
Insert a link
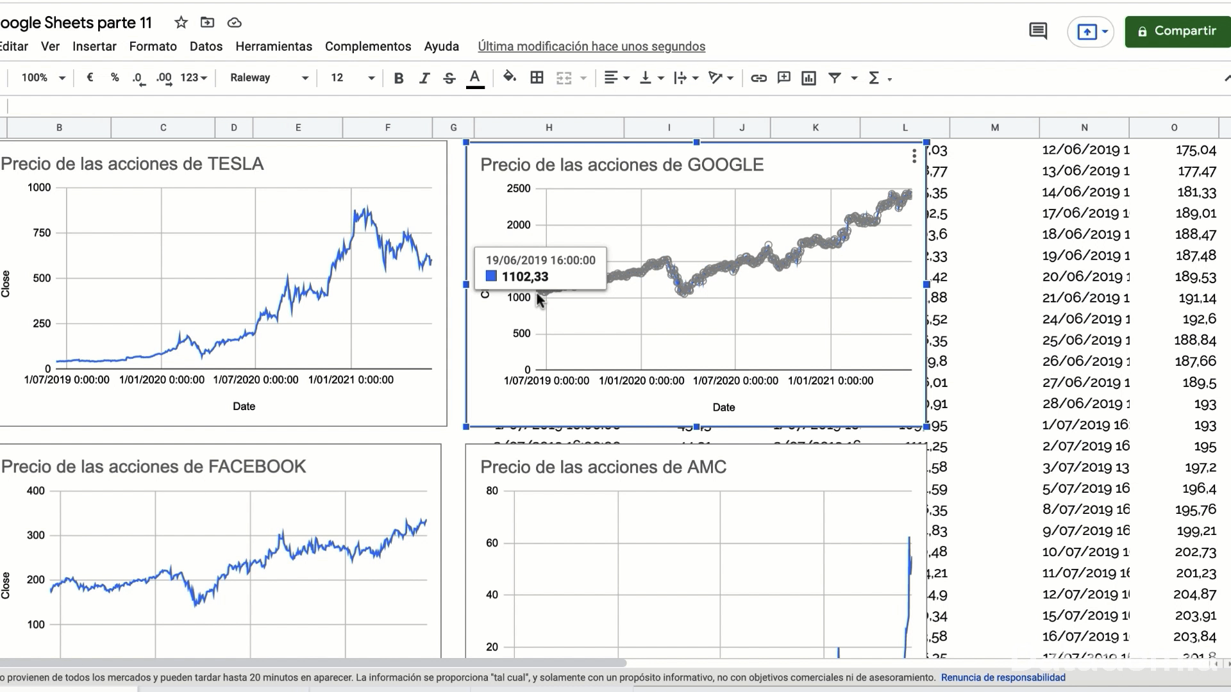click(759, 78)
